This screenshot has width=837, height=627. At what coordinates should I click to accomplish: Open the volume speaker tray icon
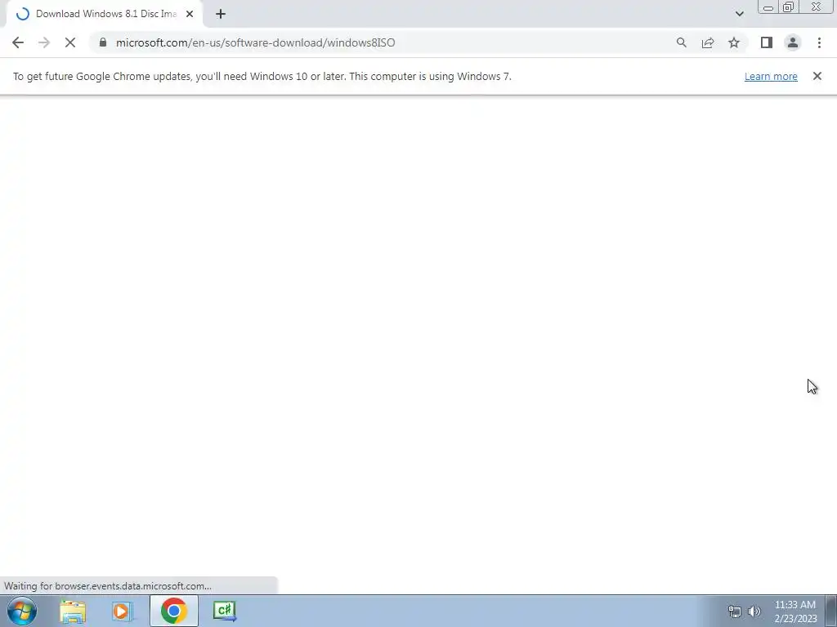pyautogui.click(x=754, y=611)
